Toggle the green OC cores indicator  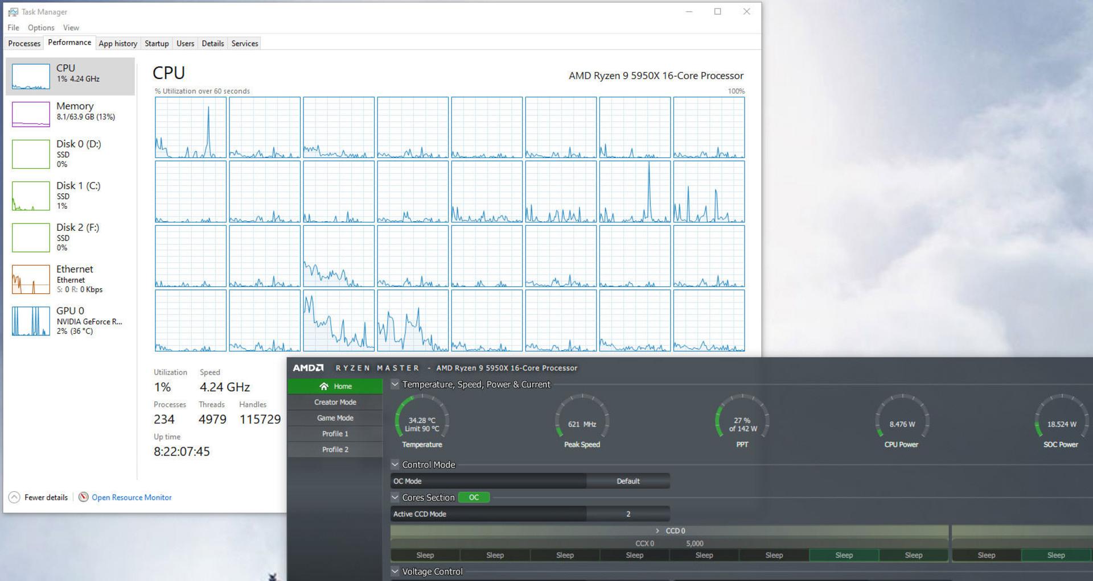click(x=474, y=497)
